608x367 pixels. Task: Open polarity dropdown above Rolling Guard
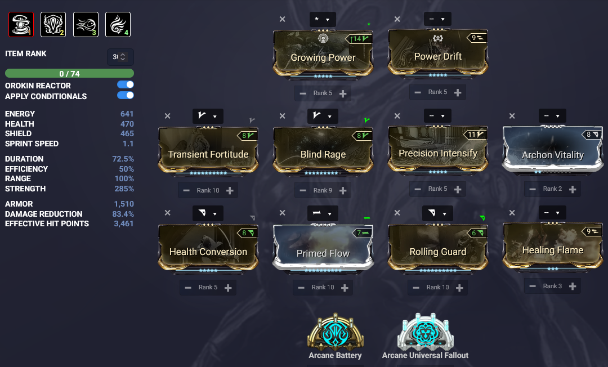(x=437, y=213)
